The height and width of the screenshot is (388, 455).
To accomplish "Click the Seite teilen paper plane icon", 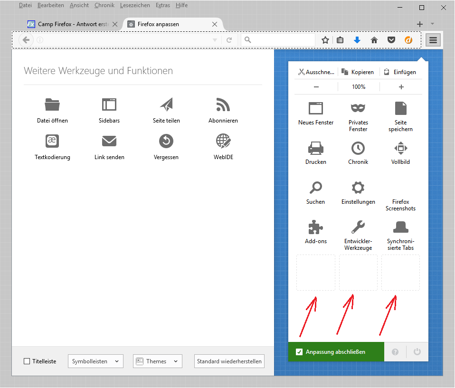I will [x=166, y=104].
